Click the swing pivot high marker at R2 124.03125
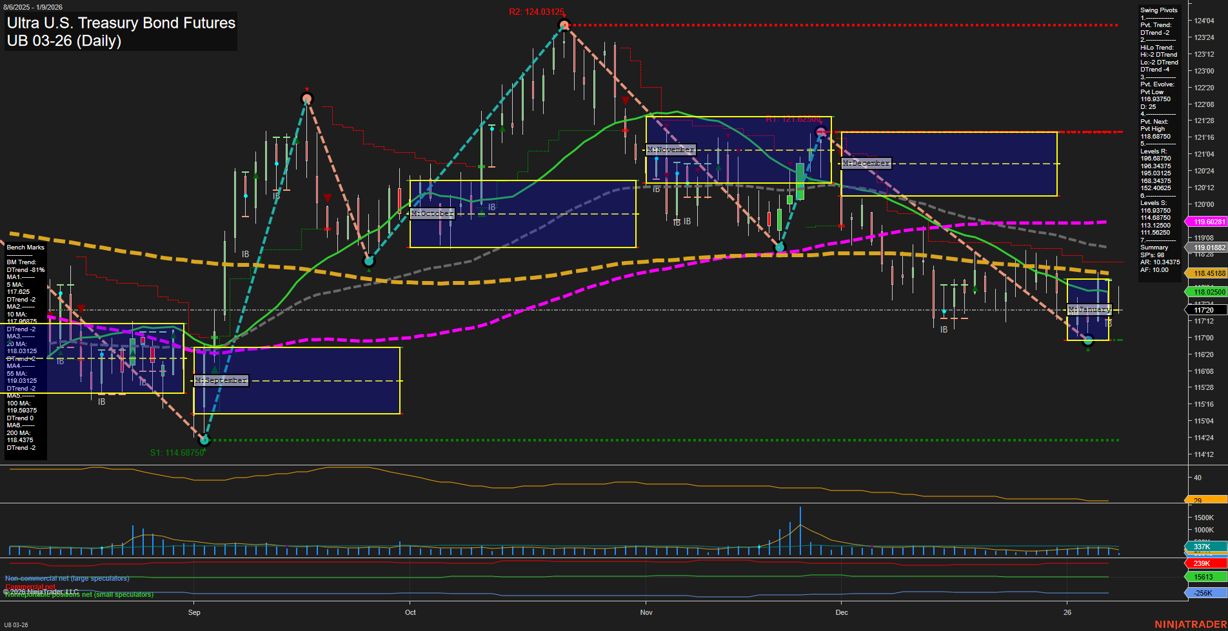The image size is (1228, 631). pyautogui.click(x=564, y=25)
